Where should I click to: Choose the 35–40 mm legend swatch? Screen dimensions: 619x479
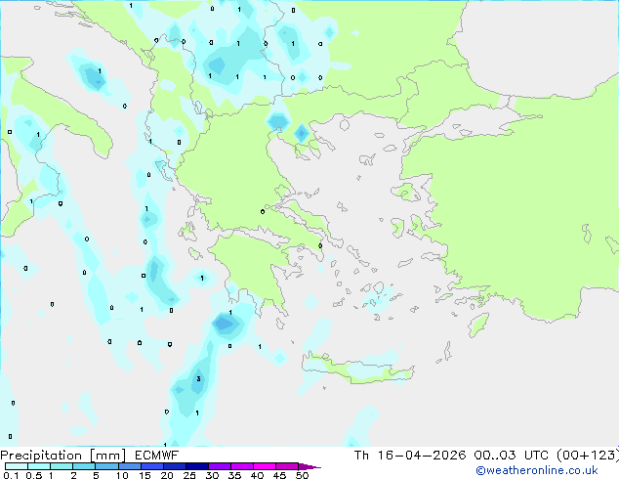click(241, 466)
